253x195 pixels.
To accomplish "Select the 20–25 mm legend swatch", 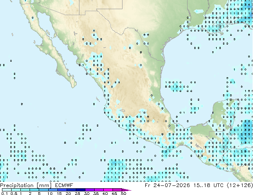I will pos(71,190).
